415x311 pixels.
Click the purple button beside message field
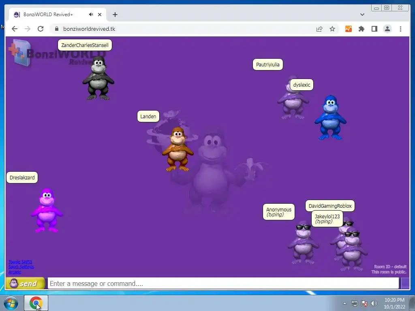(405, 283)
